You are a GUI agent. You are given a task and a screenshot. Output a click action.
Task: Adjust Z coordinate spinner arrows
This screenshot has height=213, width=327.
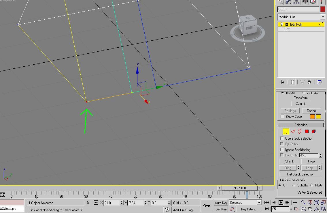(x=169, y=203)
